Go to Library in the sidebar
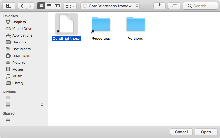Viewport: 220px width, 138px height. [x=15, y=83]
